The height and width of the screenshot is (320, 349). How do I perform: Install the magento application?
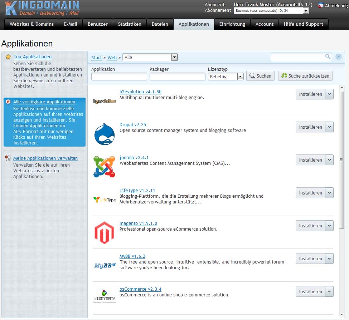click(x=310, y=226)
